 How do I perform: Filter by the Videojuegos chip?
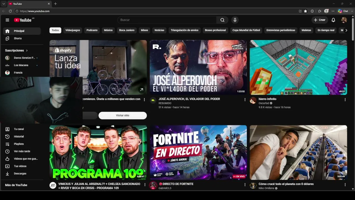click(x=73, y=30)
